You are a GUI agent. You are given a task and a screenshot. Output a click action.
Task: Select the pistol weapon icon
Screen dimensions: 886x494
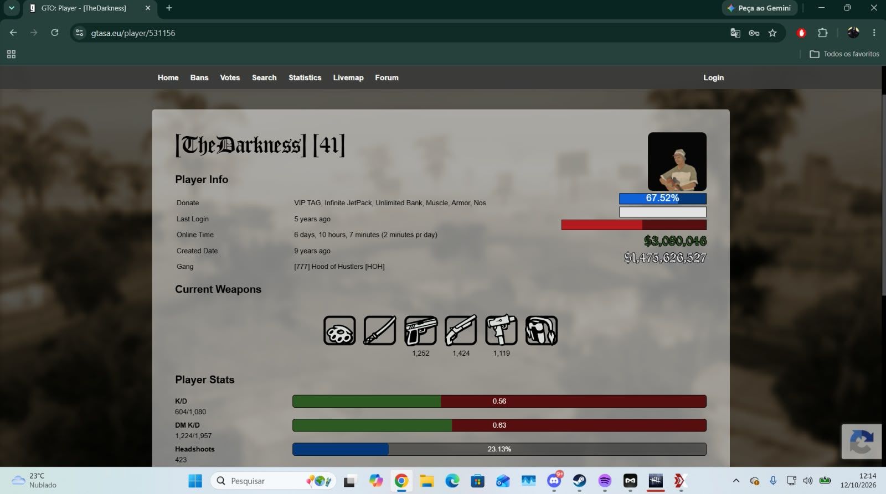pos(420,330)
